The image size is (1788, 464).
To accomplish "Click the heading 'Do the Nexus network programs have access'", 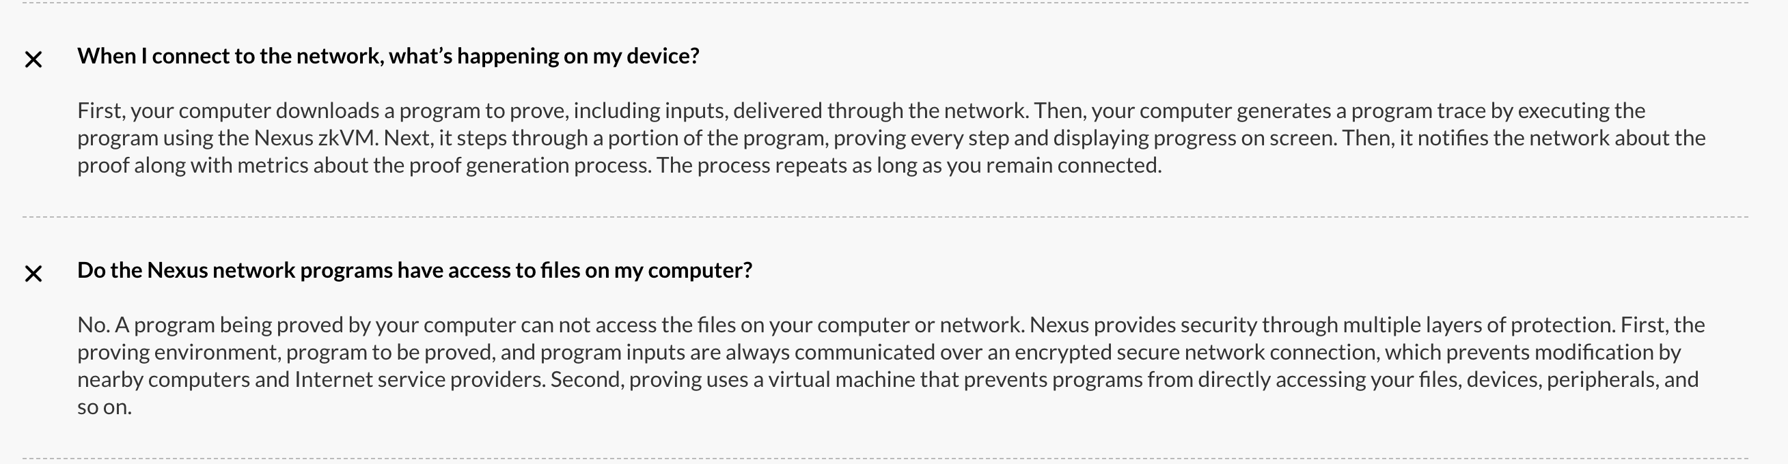I will 415,270.
